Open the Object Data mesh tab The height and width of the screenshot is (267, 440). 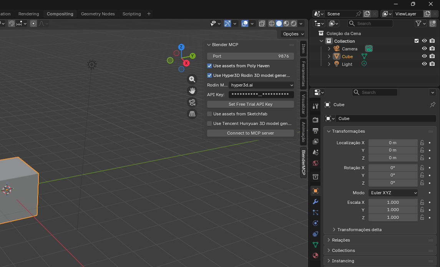[315, 245]
